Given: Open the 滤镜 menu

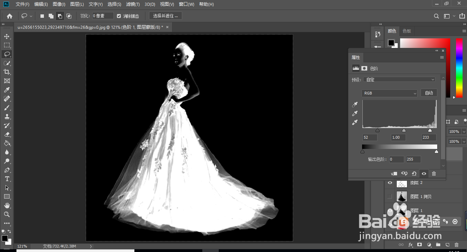Looking at the screenshot, I should (132, 4).
